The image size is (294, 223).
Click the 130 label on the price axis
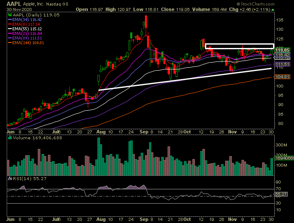(280, 29)
